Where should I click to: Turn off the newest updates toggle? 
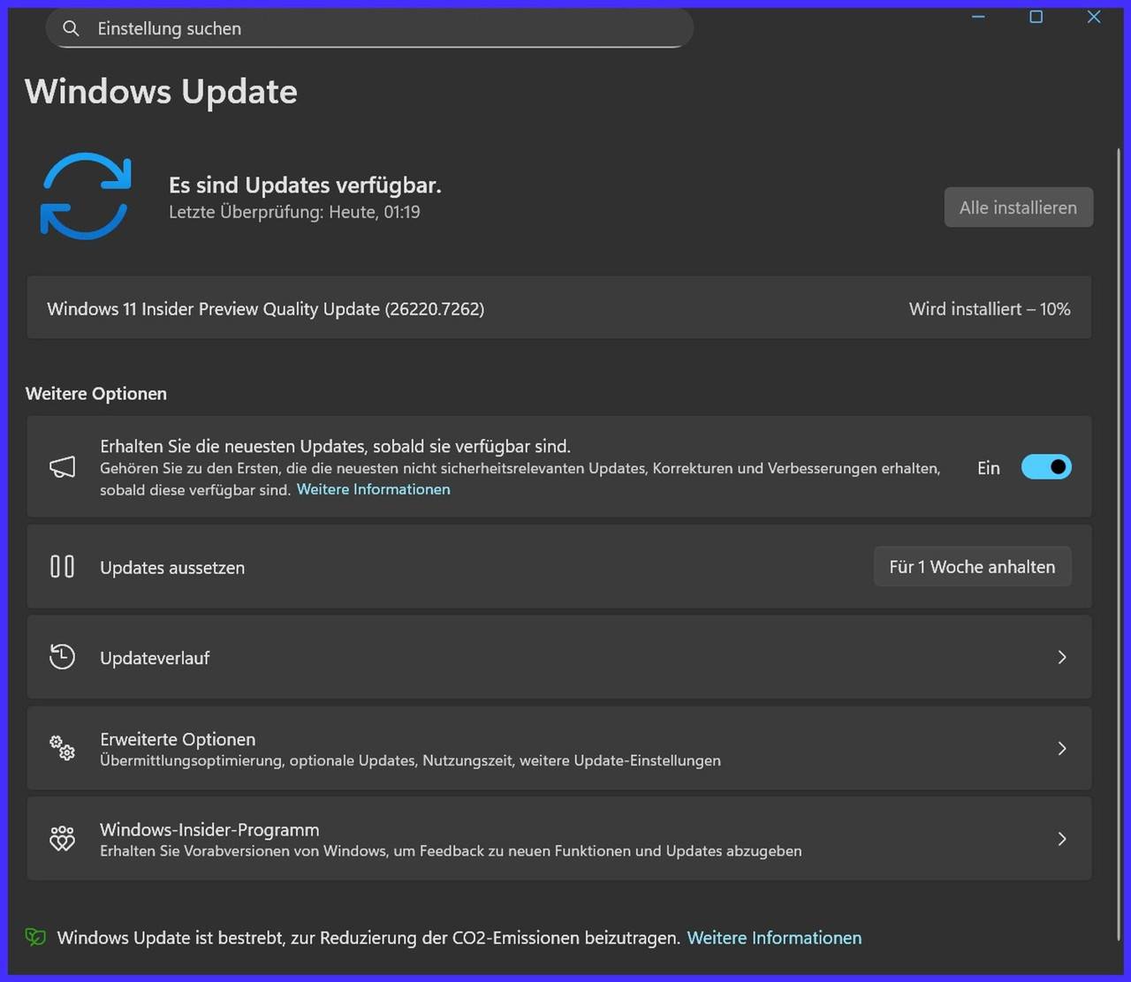tap(1046, 467)
